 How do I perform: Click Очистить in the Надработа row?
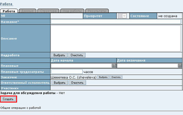click(77, 55)
